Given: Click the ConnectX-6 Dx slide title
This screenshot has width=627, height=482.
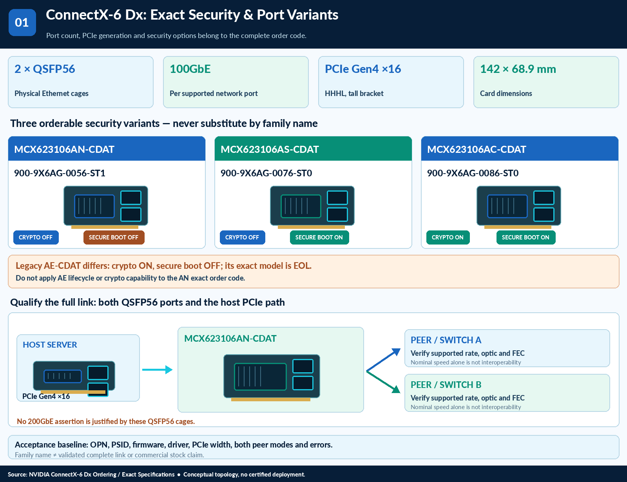Looking at the screenshot, I should pos(192,15).
